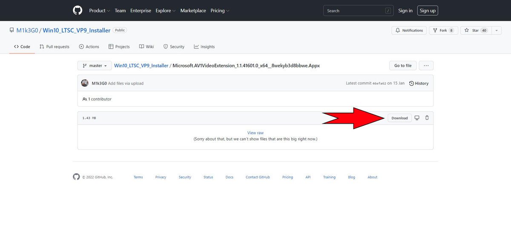Open the M1k3G0 commit author name
This screenshot has width=511, height=249.
point(99,83)
